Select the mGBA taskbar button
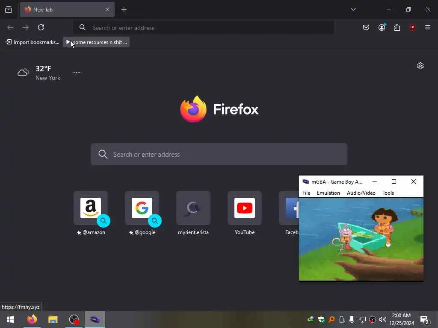The image size is (438, 328). point(95,319)
